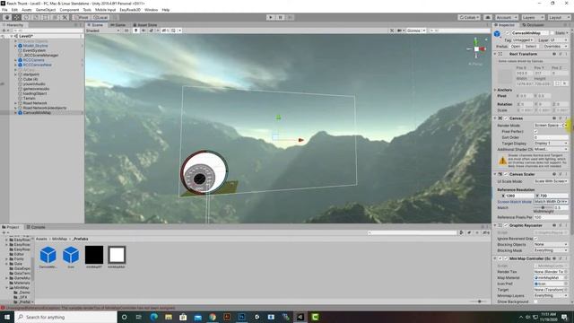Open Canvas component settings icon
The height and width of the screenshot is (323, 574).
561,118
